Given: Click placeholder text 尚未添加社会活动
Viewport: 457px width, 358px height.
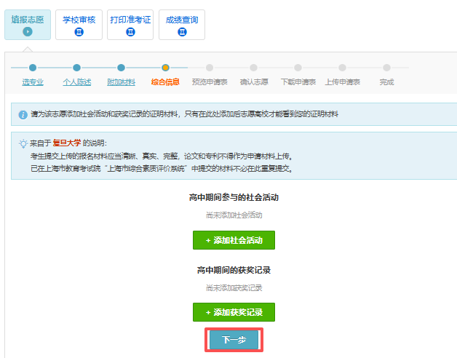Looking at the screenshot, I should 234,215.
